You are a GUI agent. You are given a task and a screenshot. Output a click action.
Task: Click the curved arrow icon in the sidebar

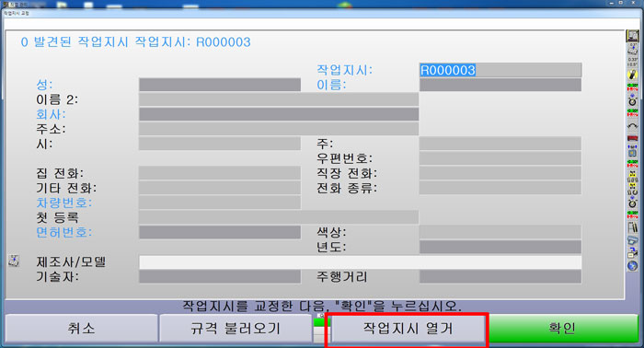(x=633, y=126)
